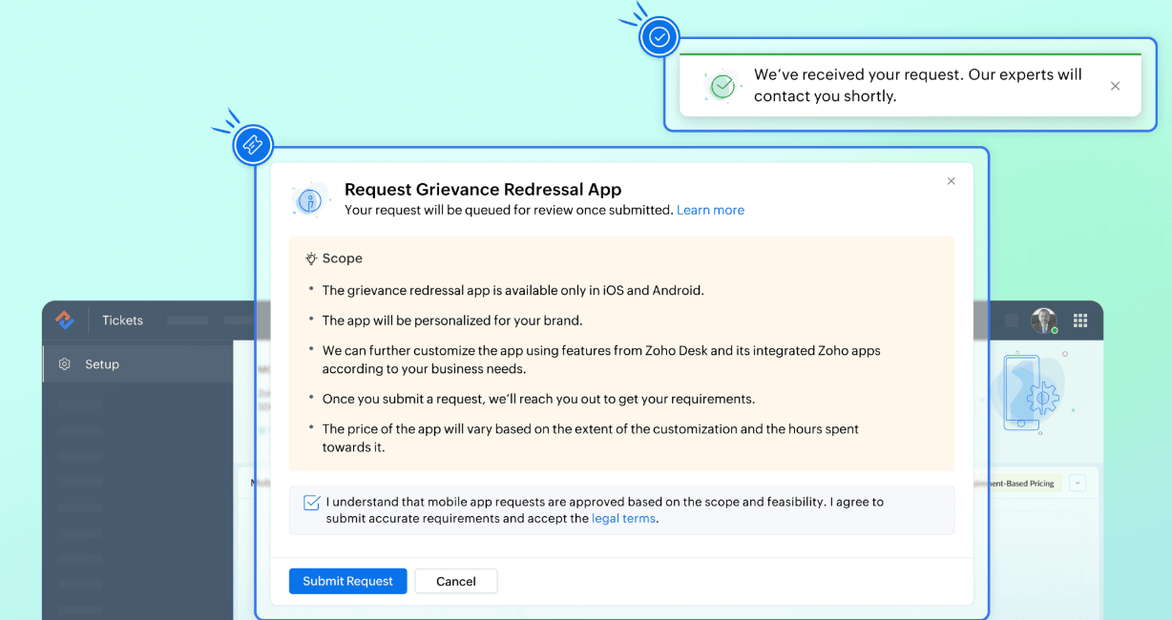Click the green success checkmark icon
1172x620 pixels.
click(723, 86)
